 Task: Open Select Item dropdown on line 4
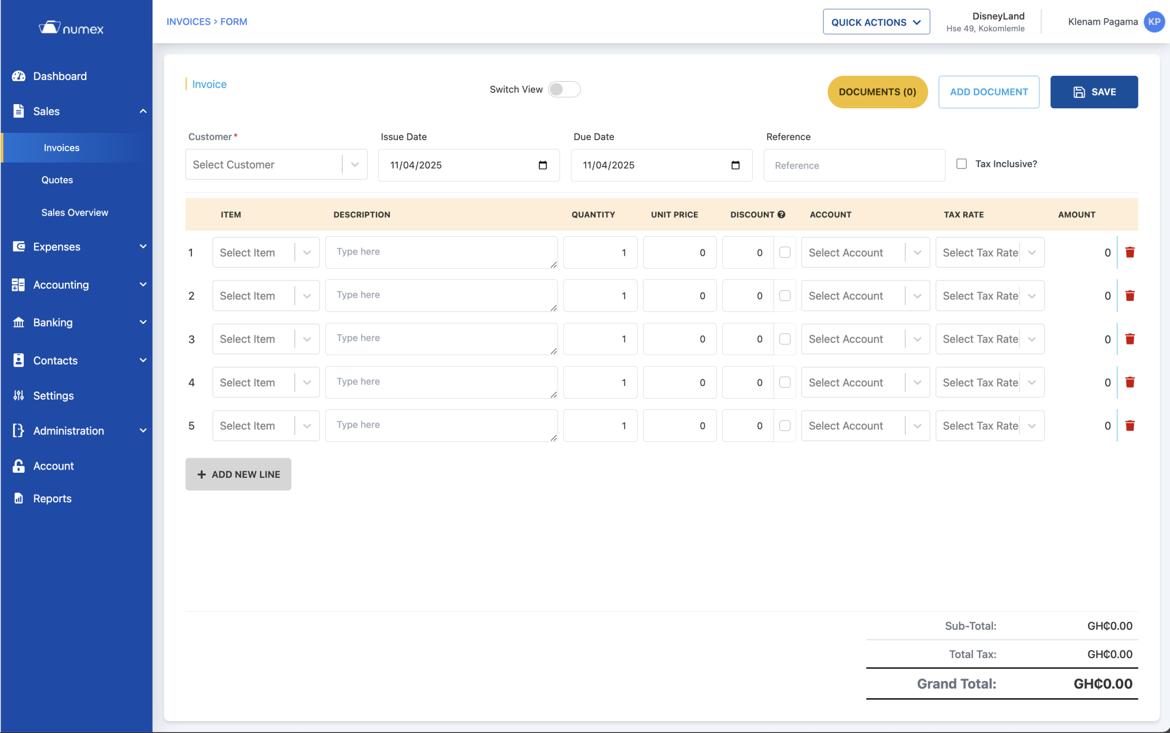coord(266,382)
